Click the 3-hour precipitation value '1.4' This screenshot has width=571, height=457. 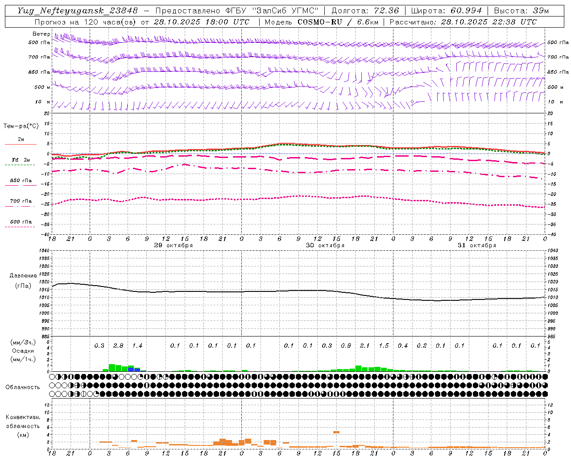click(137, 346)
